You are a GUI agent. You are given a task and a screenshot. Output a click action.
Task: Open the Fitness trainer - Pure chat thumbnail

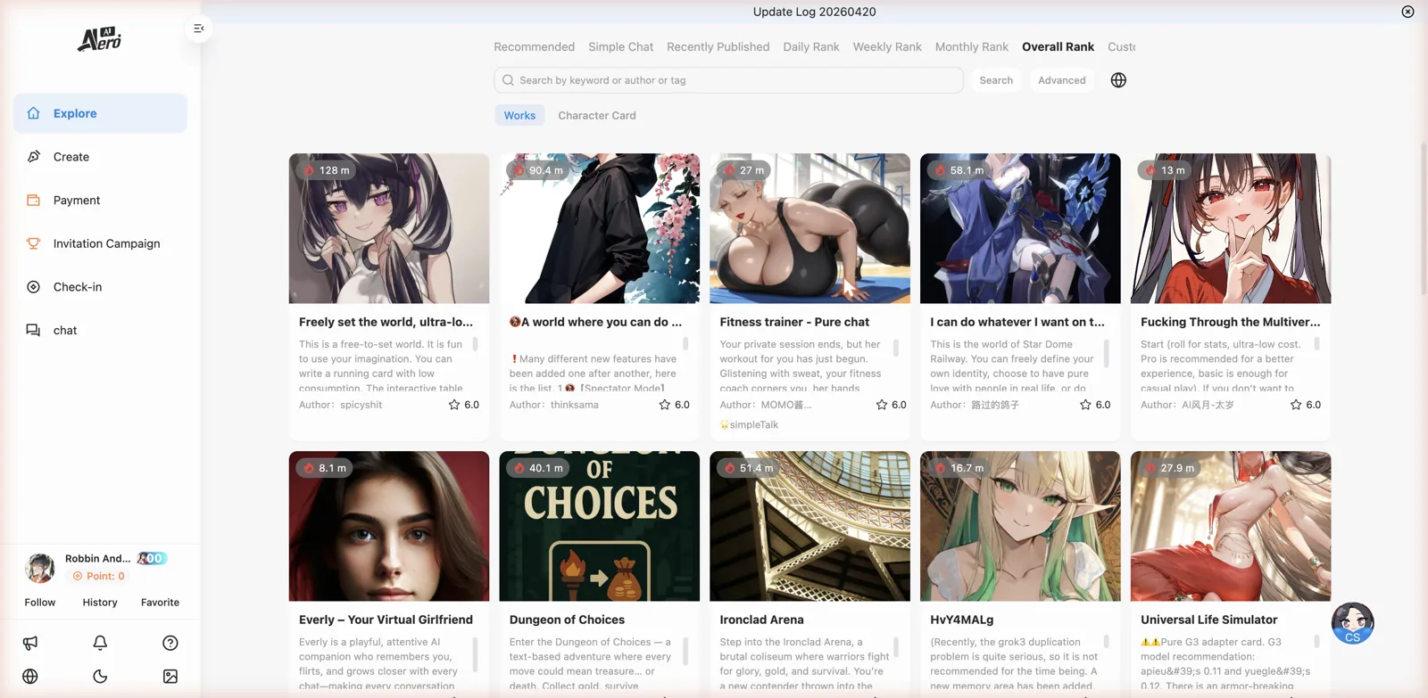[x=809, y=228]
